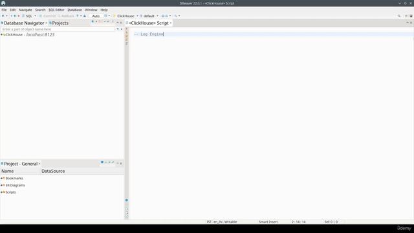Click the DBeaver perspective icon at top right
Image resolution: width=414 pixels, height=233 pixels.
(411, 16)
